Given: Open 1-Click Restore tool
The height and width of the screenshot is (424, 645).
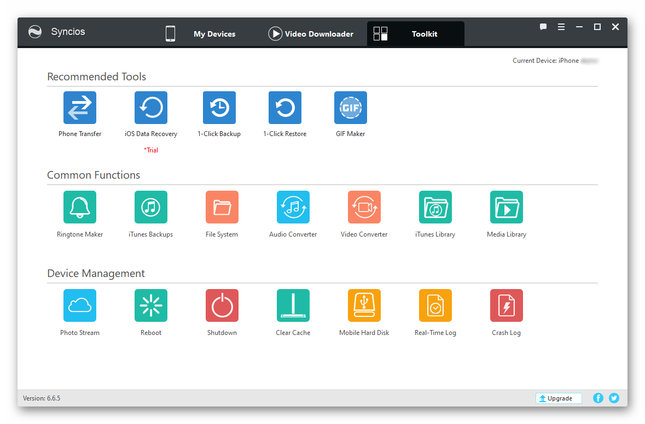Looking at the screenshot, I should tap(285, 108).
